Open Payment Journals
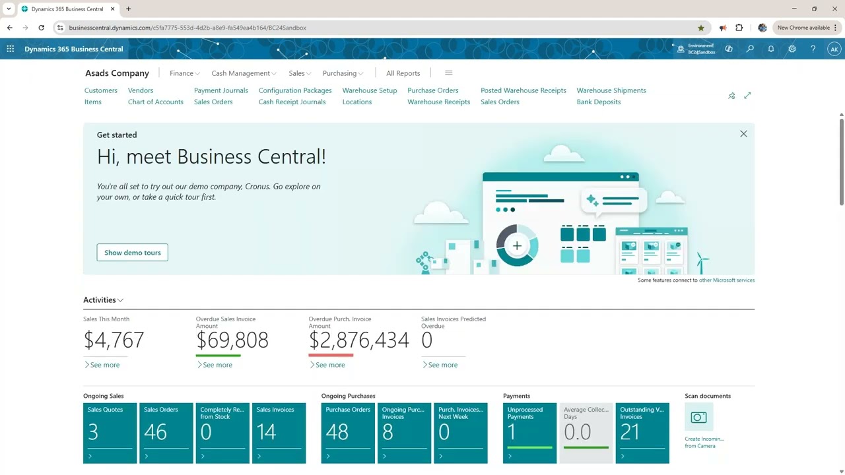 (x=221, y=90)
